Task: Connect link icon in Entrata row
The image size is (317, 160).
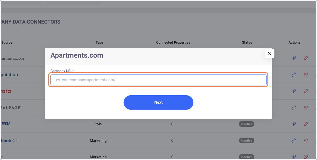Action: (x=293, y=91)
